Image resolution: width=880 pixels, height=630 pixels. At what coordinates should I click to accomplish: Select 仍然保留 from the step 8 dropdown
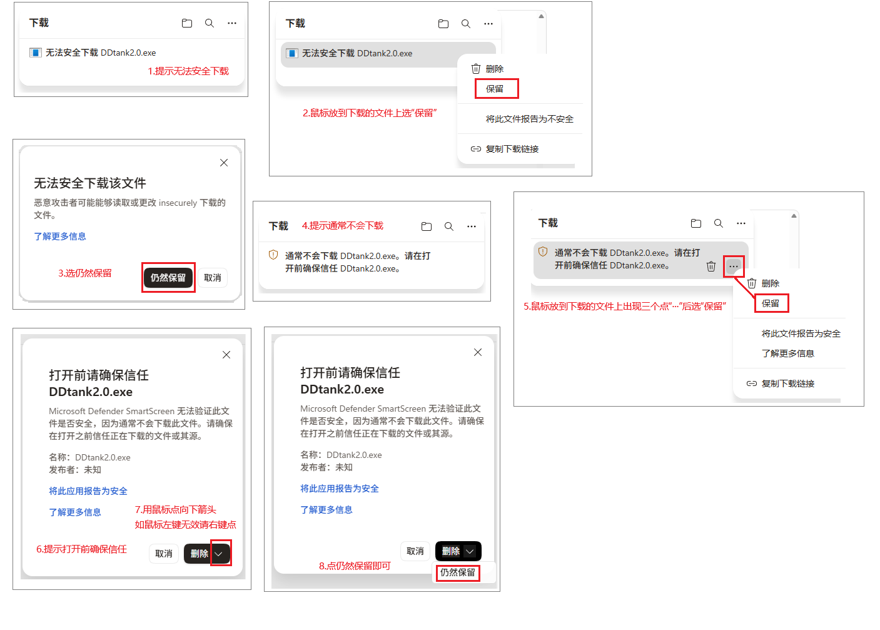(458, 572)
